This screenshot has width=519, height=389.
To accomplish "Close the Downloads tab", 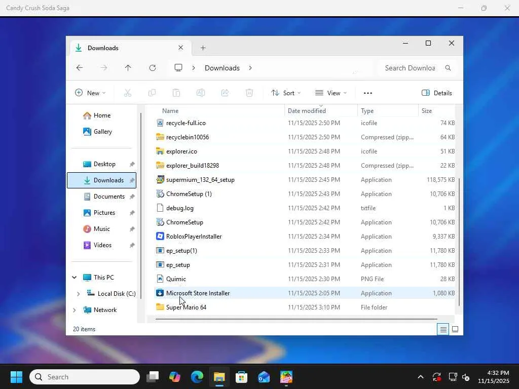I will pyautogui.click(x=181, y=48).
